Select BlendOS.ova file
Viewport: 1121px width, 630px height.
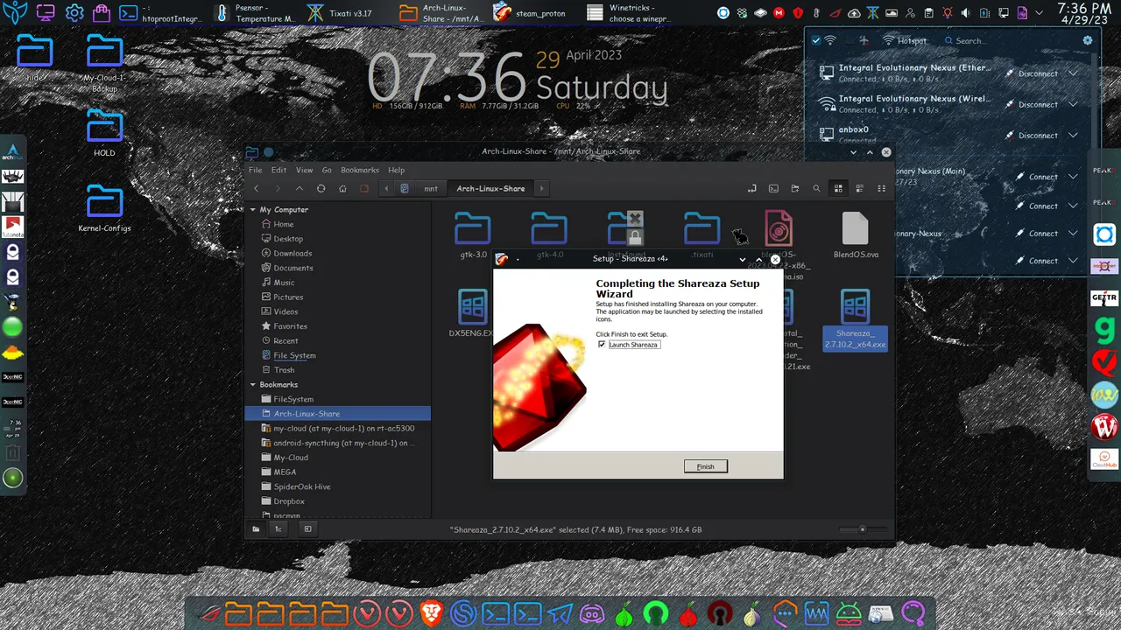coord(856,235)
